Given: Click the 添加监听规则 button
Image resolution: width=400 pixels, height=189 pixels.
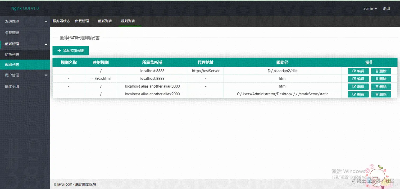Looking at the screenshot, I should click(71, 51).
